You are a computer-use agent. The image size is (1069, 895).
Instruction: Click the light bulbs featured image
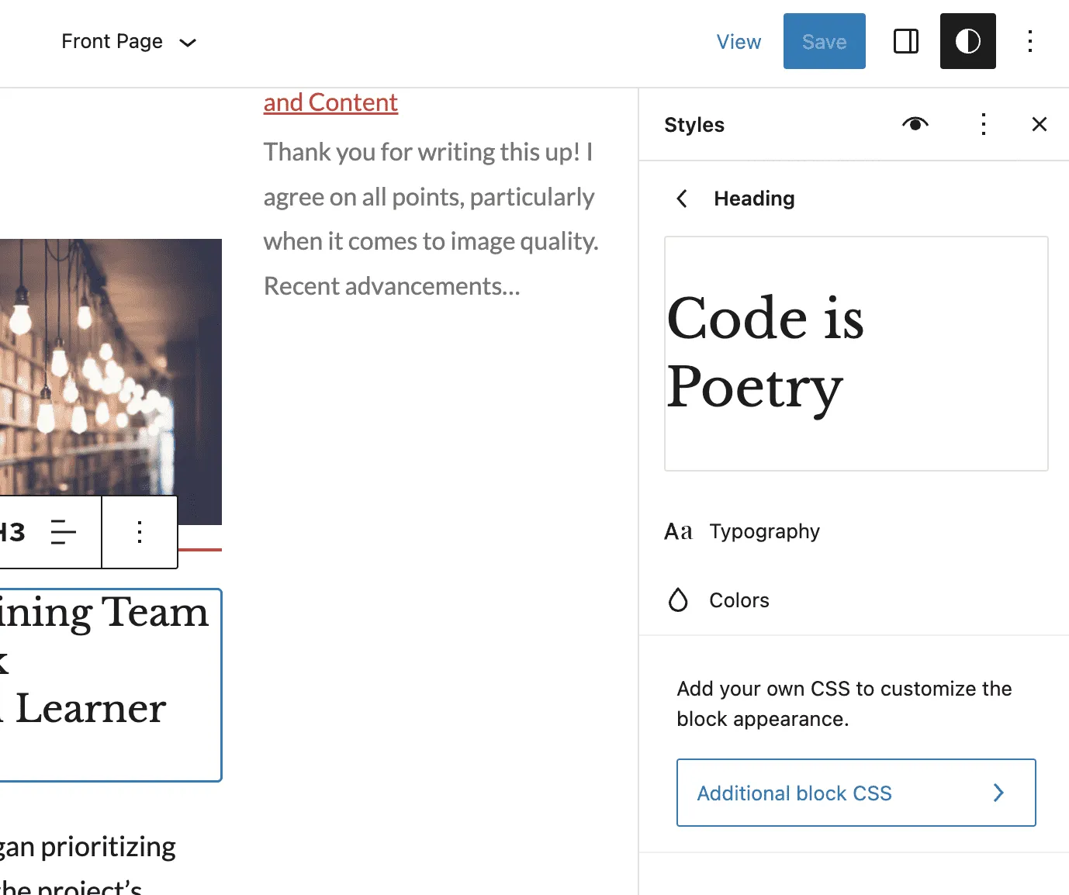tap(111, 382)
